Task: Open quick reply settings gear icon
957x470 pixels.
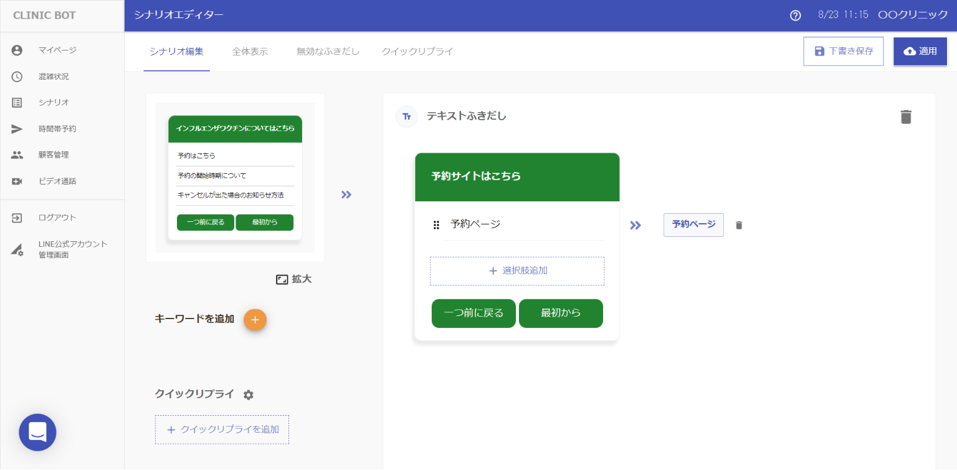Action: [249, 395]
